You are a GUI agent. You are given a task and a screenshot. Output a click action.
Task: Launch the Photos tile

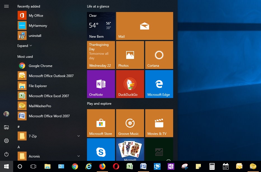130,55
